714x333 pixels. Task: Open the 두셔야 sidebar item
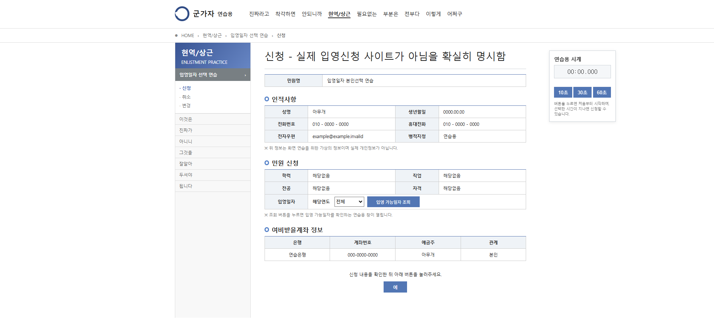point(213,175)
